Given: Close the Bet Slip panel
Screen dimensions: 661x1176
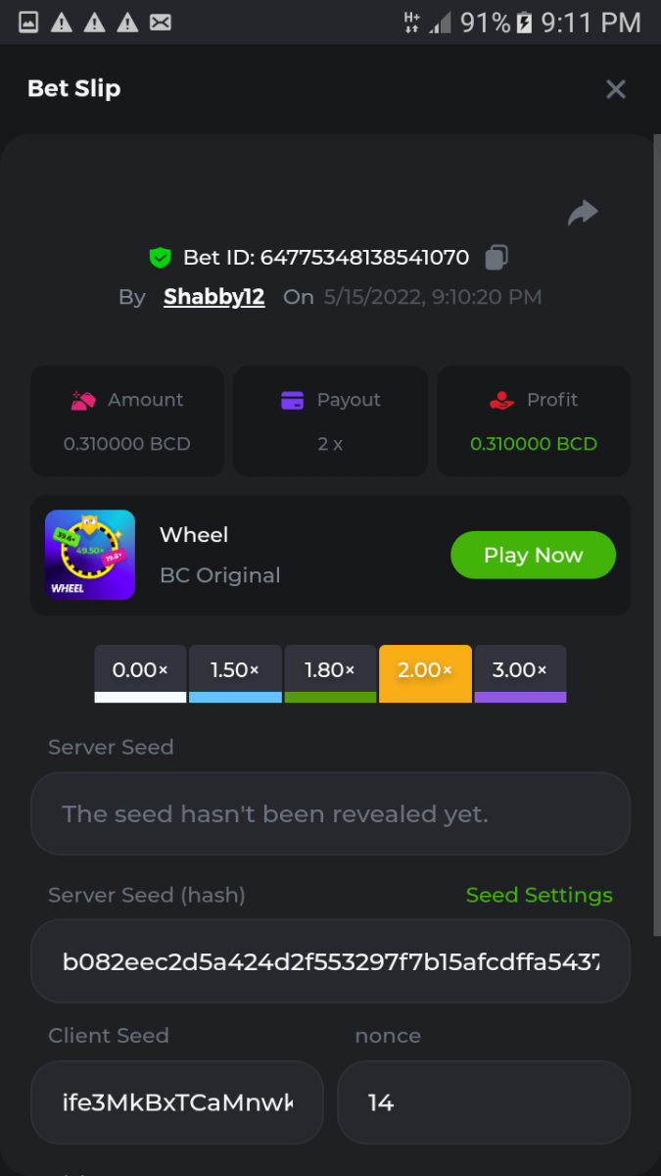Looking at the screenshot, I should click(x=616, y=89).
